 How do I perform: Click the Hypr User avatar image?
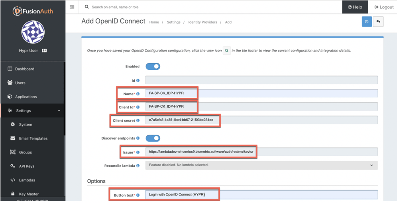(33, 32)
